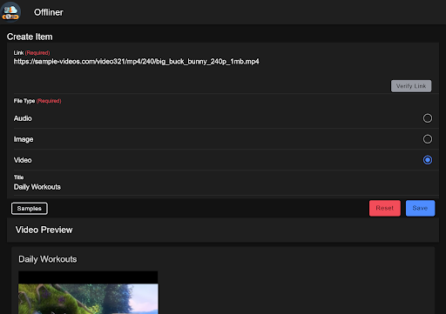Save the item with the Save button
Image resolution: width=446 pixels, height=314 pixels.
point(420,208)
